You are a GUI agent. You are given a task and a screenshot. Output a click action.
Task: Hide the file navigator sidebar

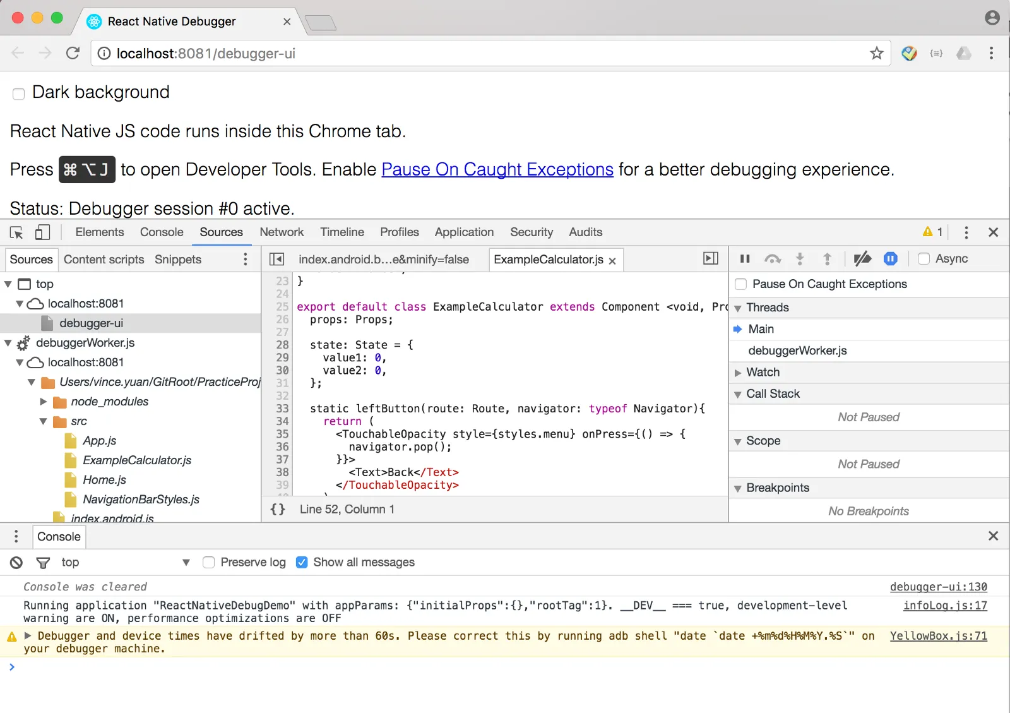pyautogui.click(x=276, y=259)
